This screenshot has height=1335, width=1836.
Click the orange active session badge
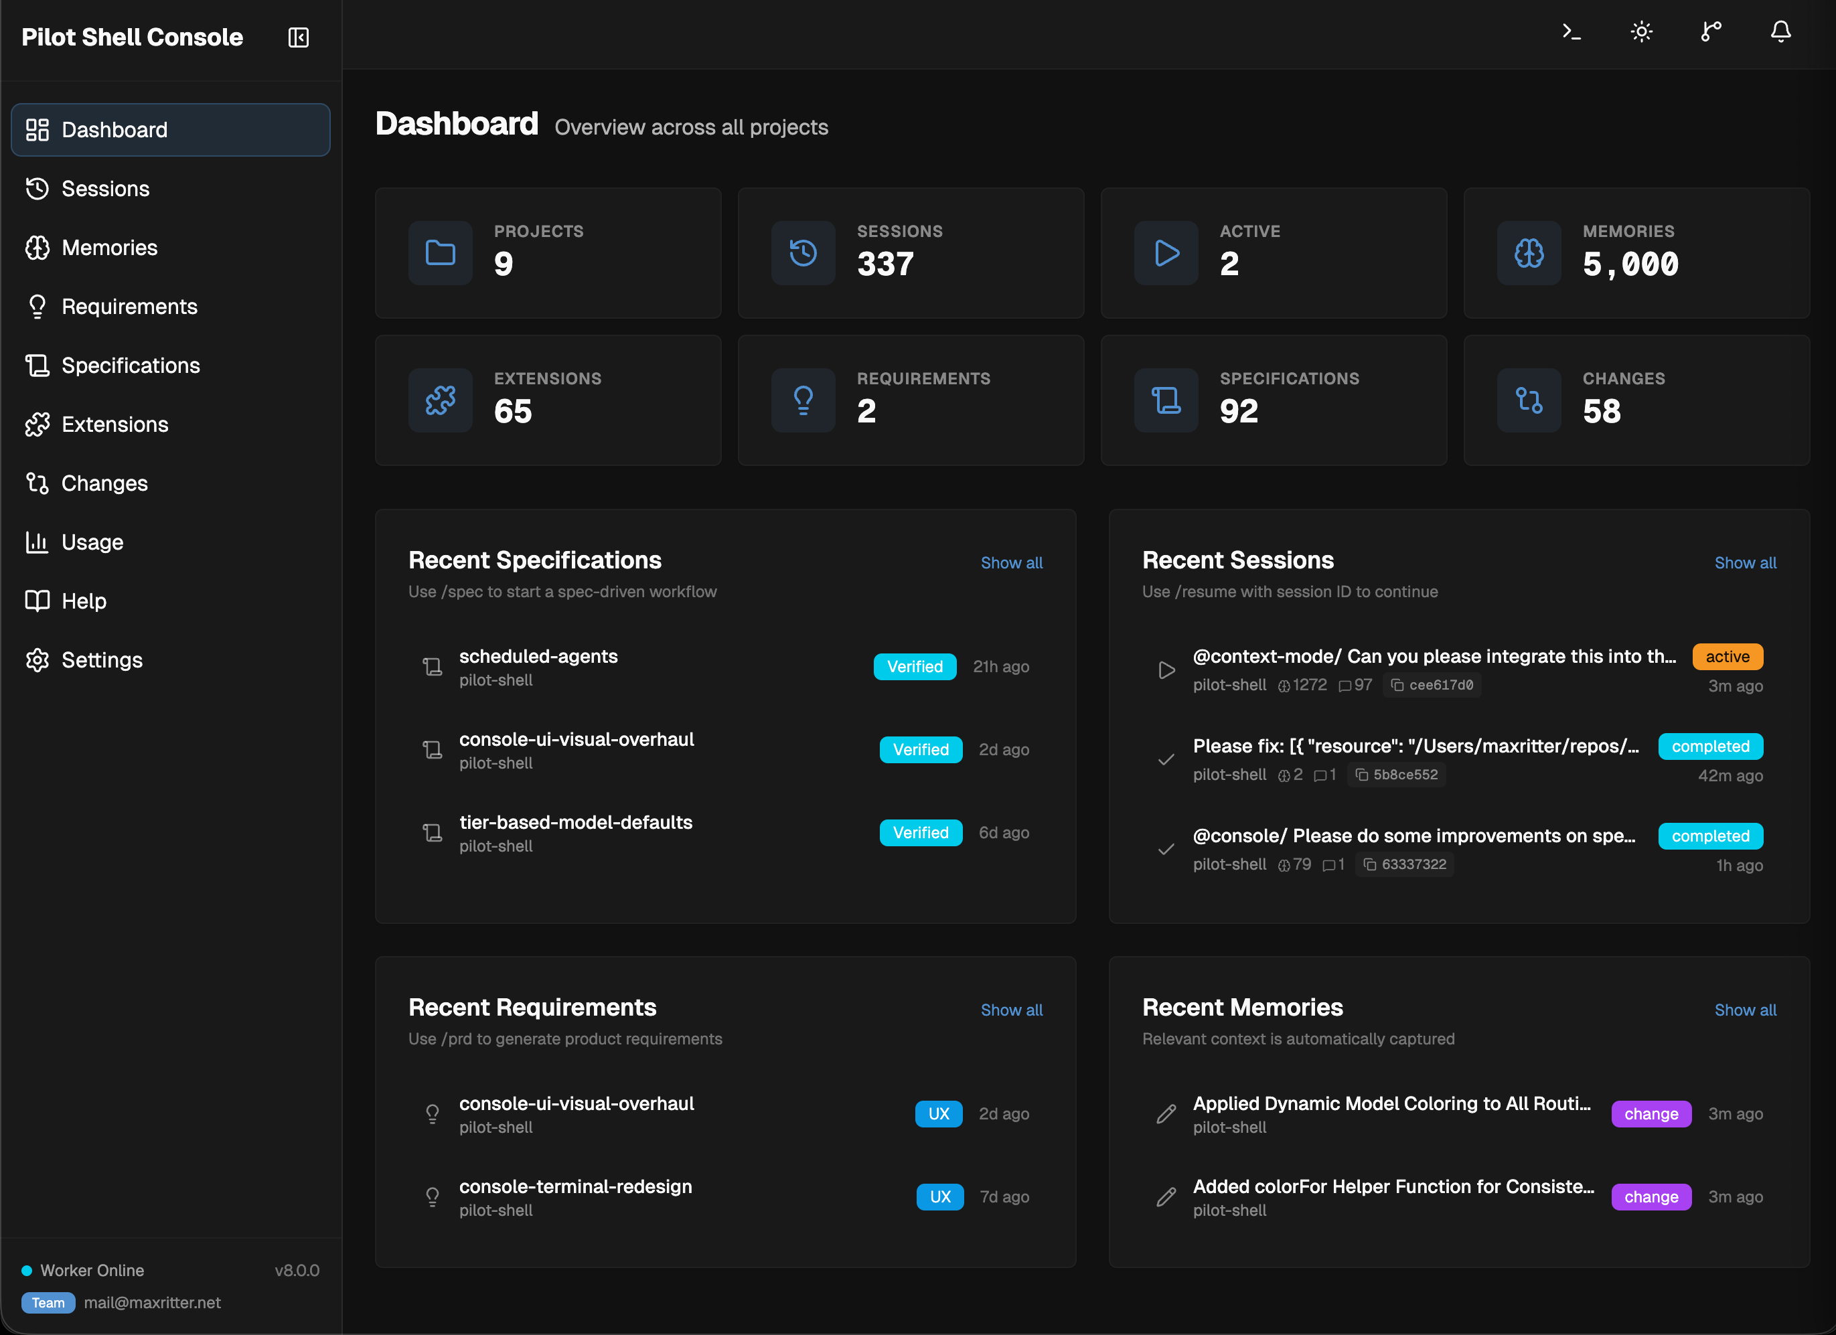click(x=1727, y=657)
